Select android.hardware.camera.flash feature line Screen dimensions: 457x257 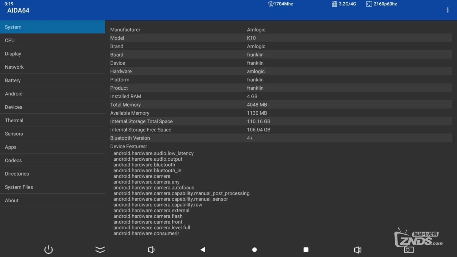(148, 216)
